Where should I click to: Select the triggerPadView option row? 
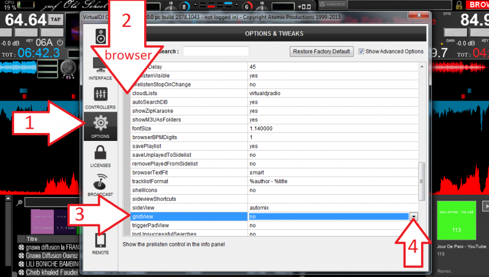(274, 225)
